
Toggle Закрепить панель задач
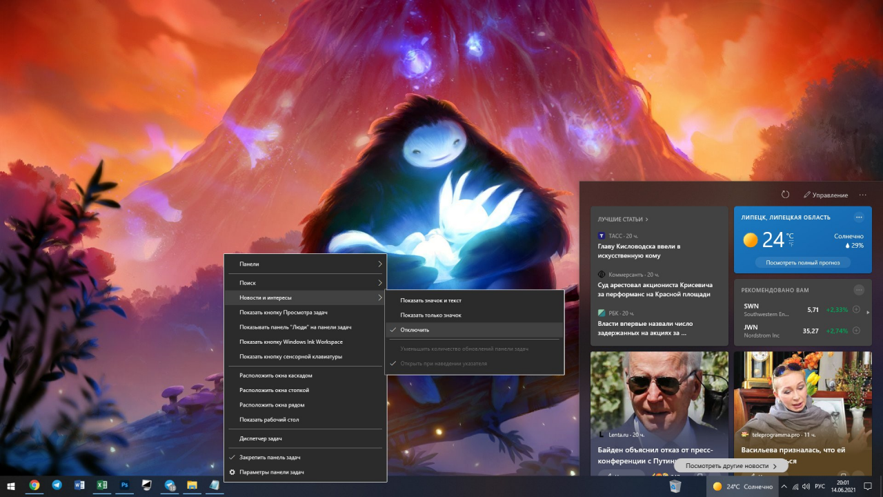coord(306,457)
